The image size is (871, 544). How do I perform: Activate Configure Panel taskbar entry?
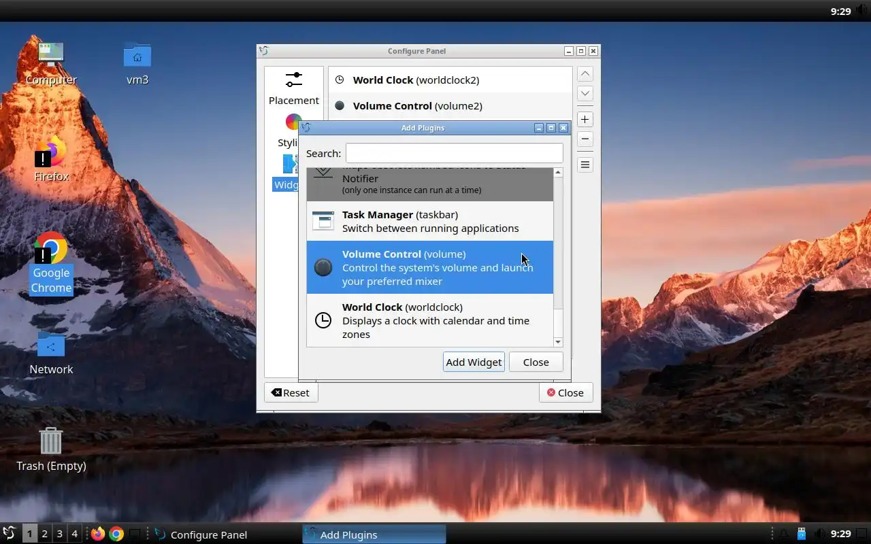(x=225, y=534)
